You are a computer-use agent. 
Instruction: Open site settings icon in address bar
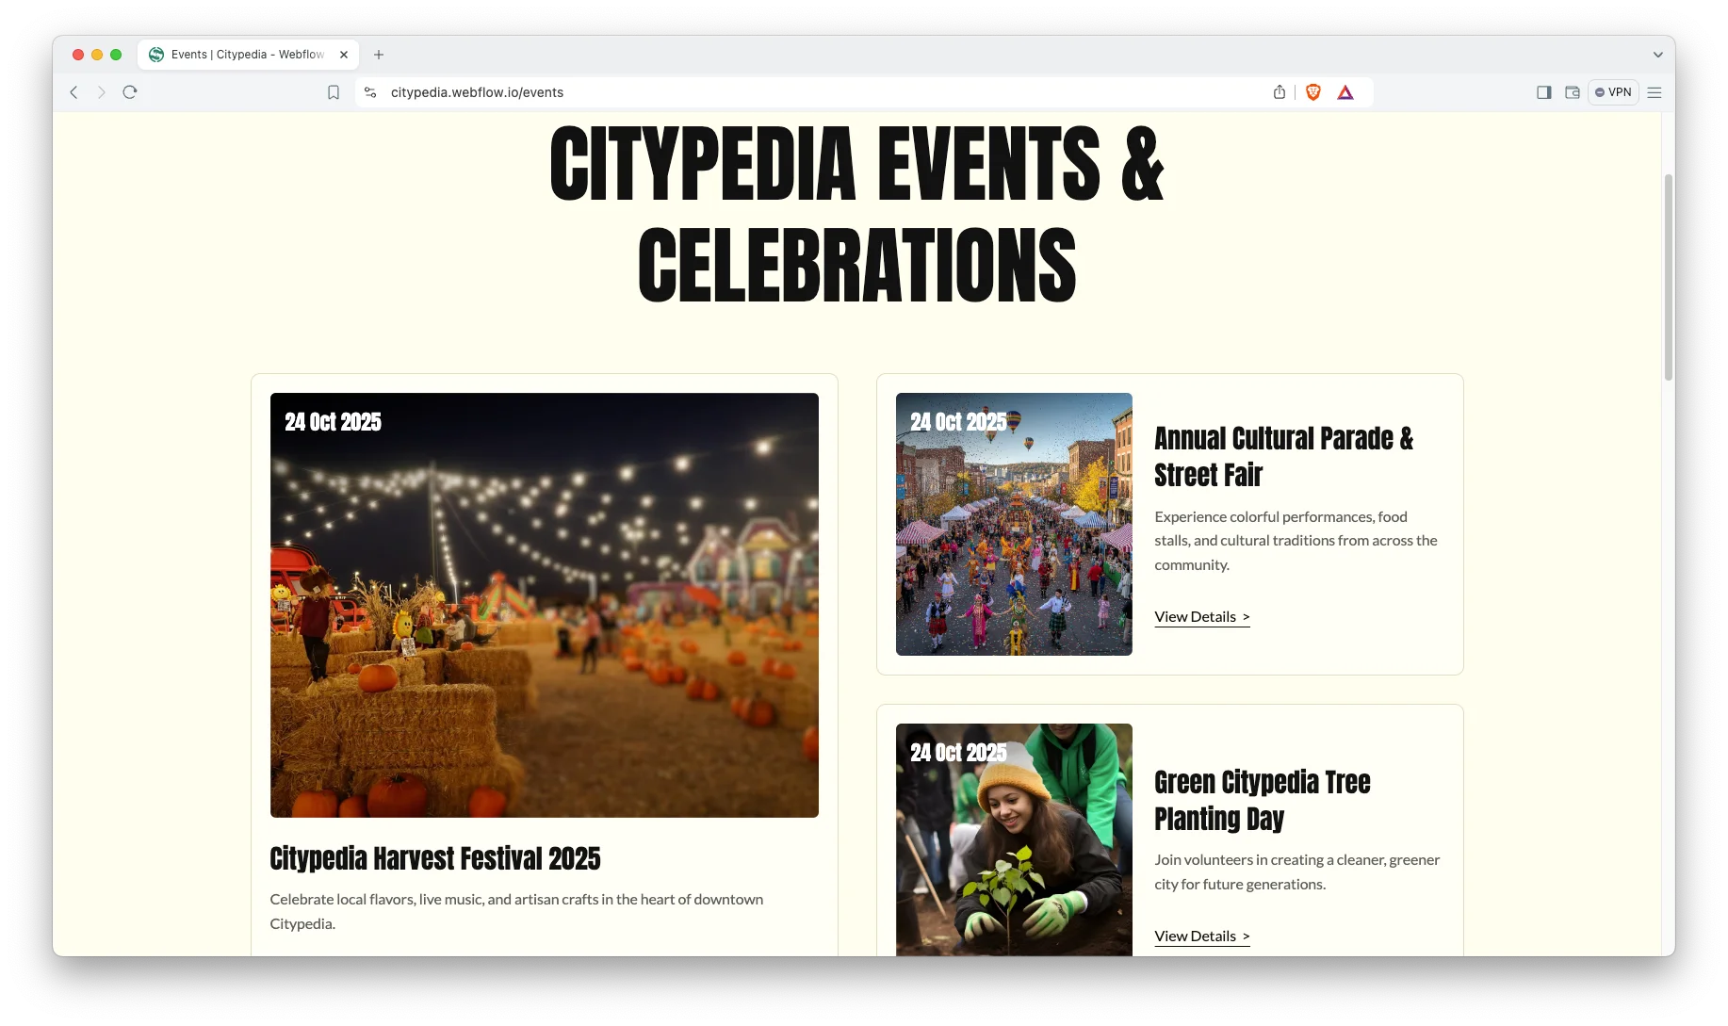(370, 92)
